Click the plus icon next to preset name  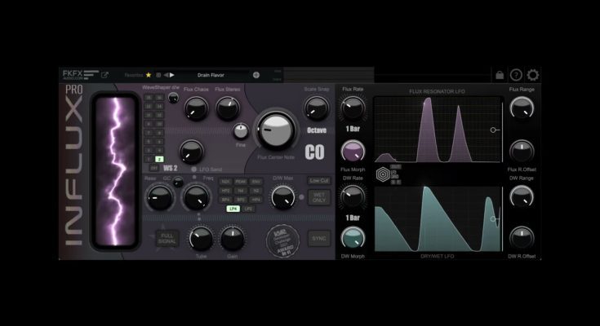(256, 75)
